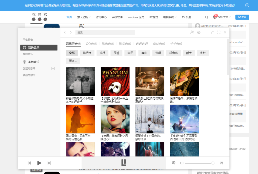Go forward with the right arrow in music player
This screenshot has width=258, height=174.
[71, 33]
